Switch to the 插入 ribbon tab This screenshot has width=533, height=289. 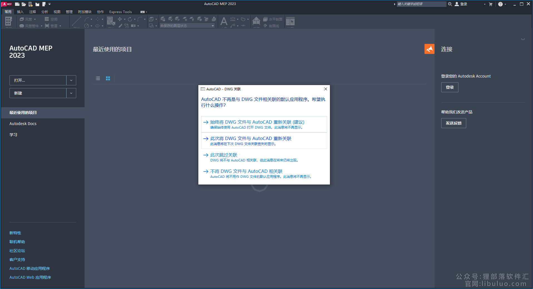tap(20, 12)
